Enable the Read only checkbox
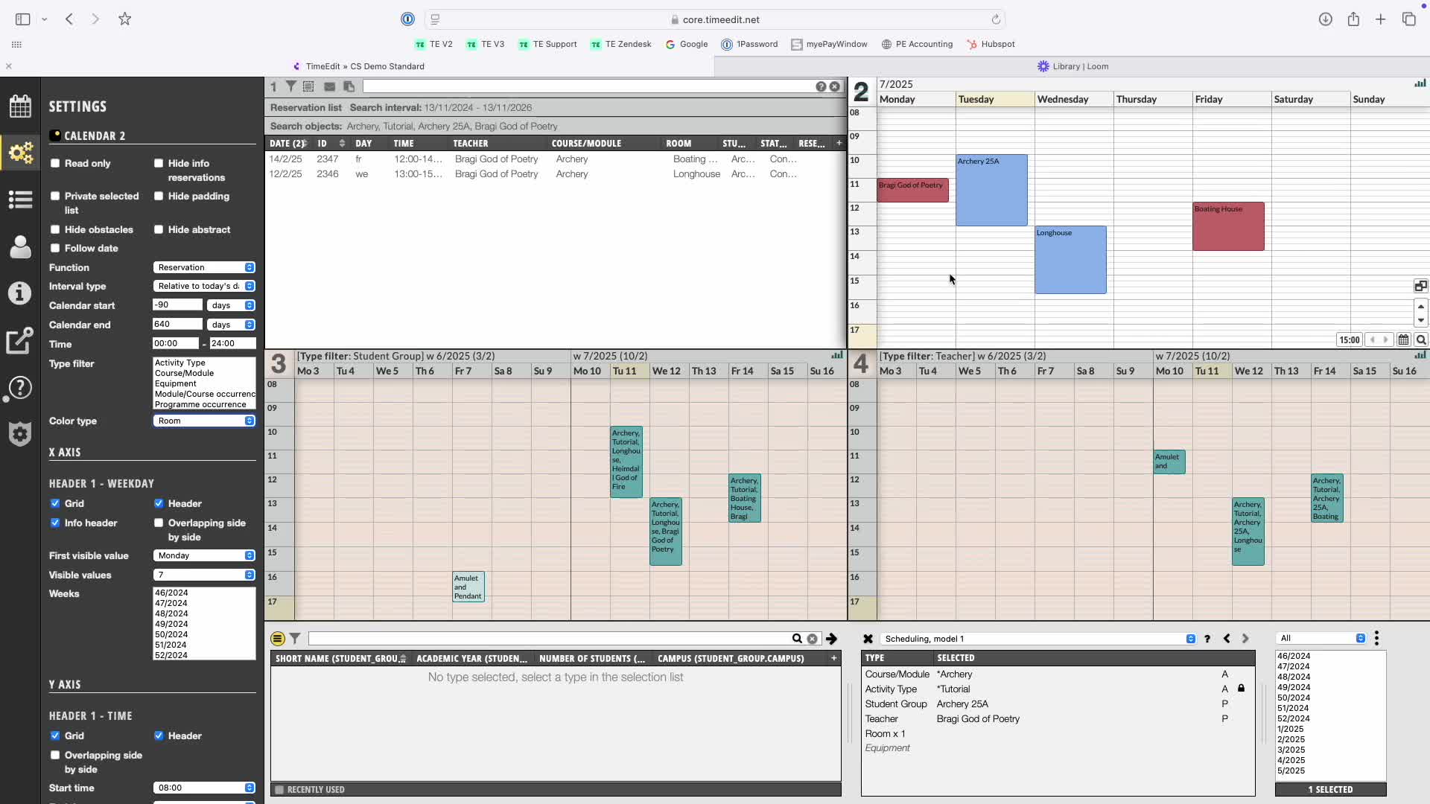 (55, 163)
